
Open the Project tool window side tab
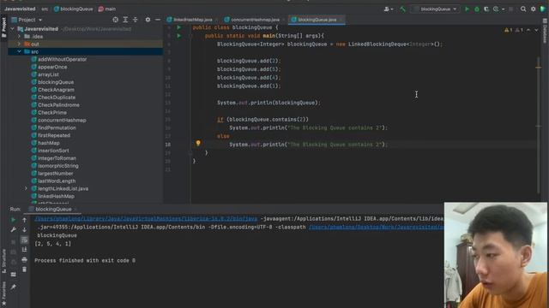coord(3,27)
